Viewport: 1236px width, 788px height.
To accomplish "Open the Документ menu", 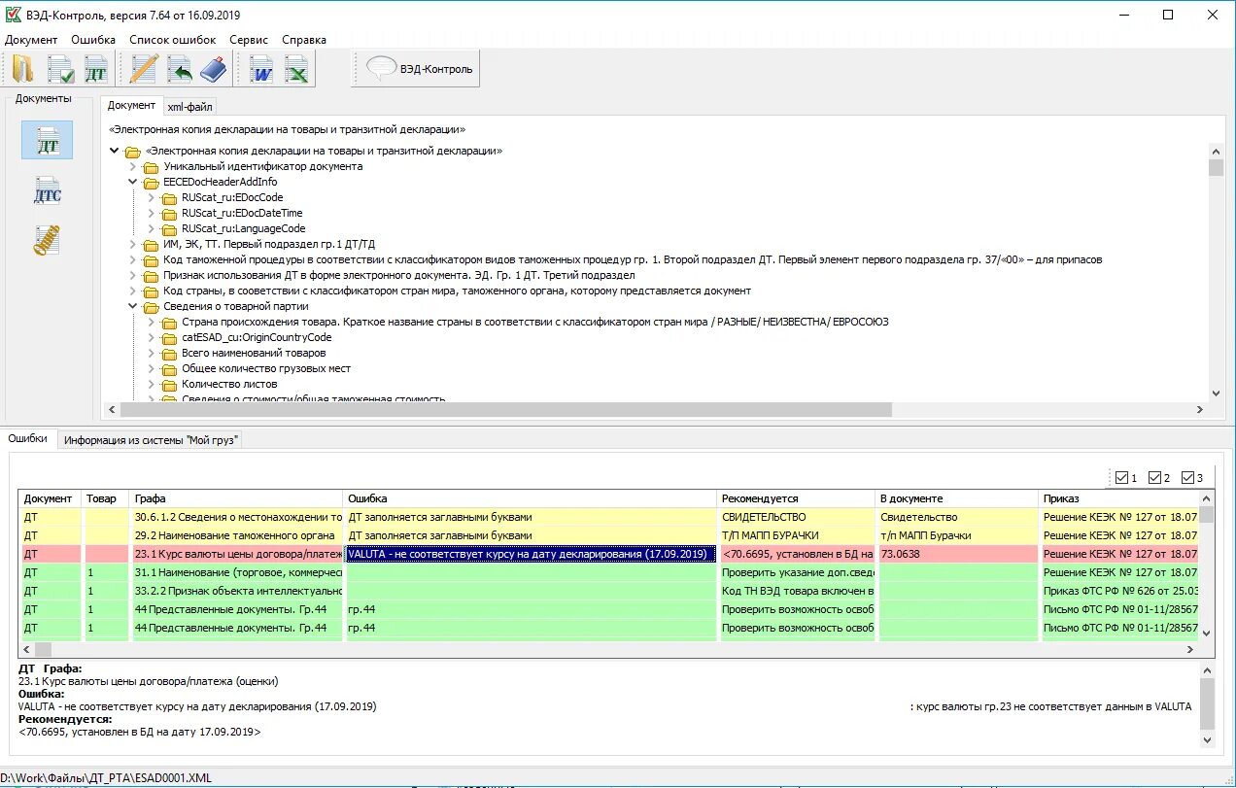I will pos(31,40).
